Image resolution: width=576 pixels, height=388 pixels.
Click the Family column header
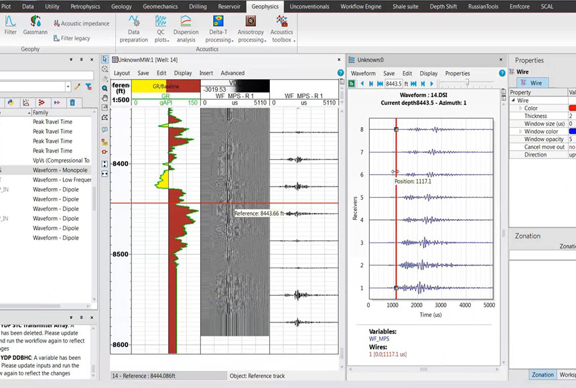coord(61,112)
